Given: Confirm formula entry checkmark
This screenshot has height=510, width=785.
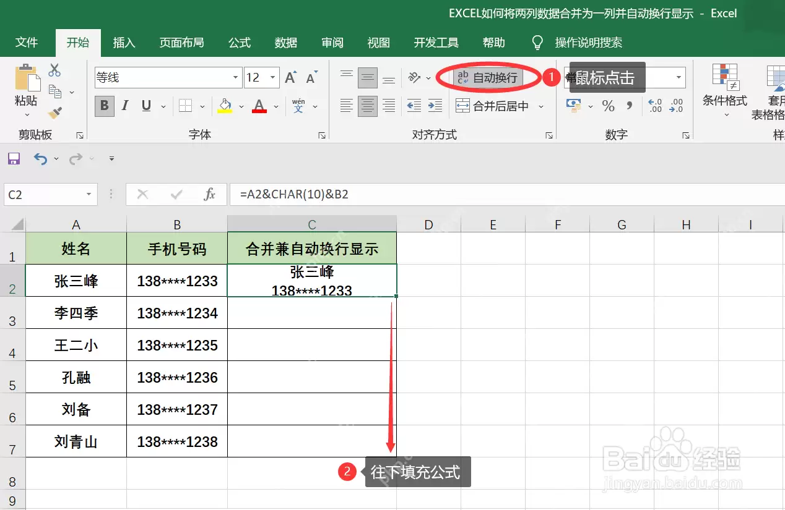Looking at the screenshot, I should 176,195.
